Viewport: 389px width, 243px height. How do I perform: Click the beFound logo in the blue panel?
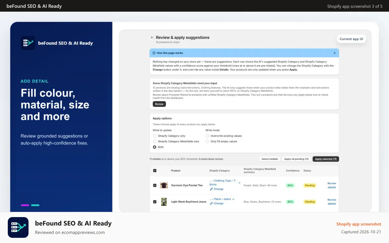(28, 43)
